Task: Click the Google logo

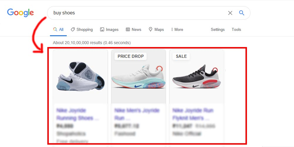Action: 21,13
